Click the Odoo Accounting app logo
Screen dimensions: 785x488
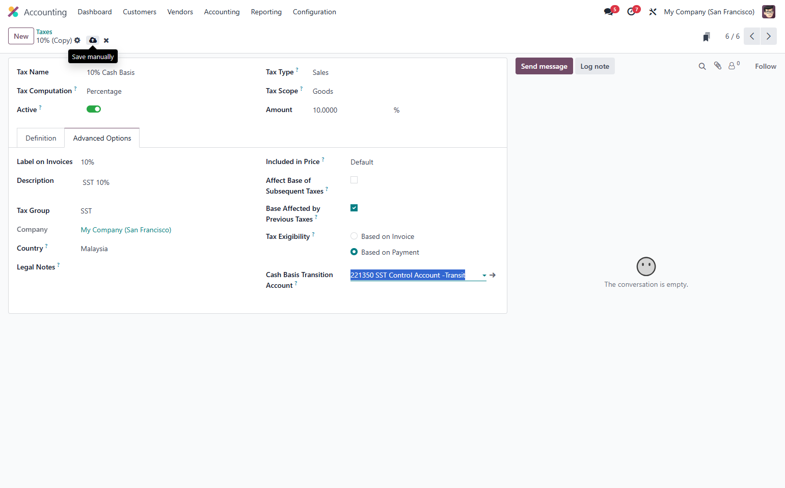(13, 12)
